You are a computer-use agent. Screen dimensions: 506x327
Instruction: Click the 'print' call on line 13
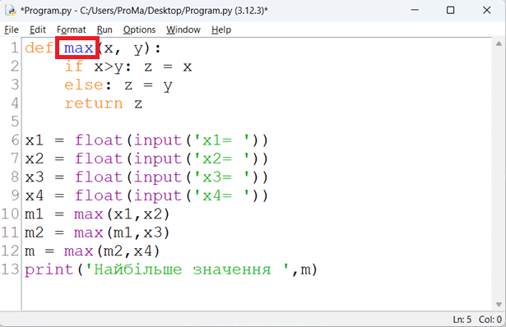[x=49, y=269]
